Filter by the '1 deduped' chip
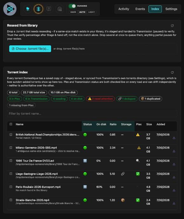The width and height of the screenshot is (184, 219). (x=127, y=99)
